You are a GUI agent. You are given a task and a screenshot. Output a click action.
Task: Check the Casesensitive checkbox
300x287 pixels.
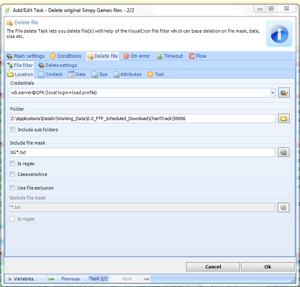(12, 174)
